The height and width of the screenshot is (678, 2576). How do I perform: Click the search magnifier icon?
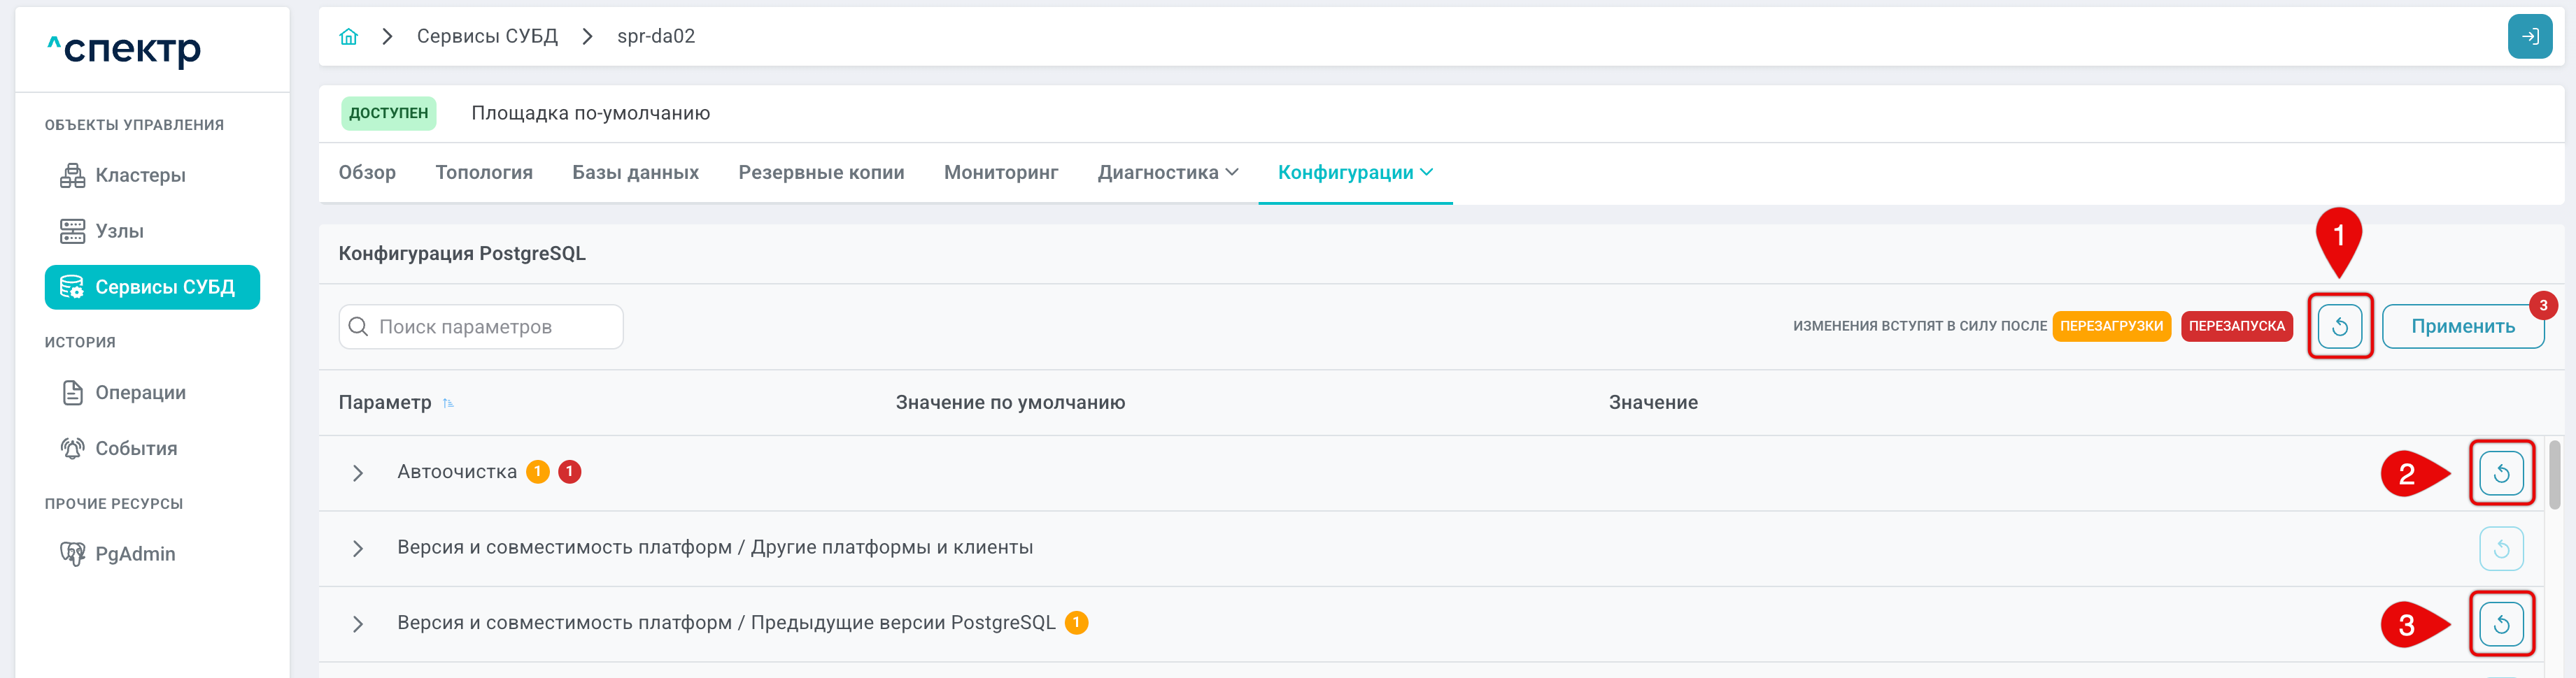click(x=358, y=328)
